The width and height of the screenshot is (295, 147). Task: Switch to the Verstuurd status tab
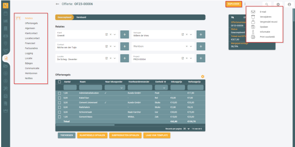81,17
